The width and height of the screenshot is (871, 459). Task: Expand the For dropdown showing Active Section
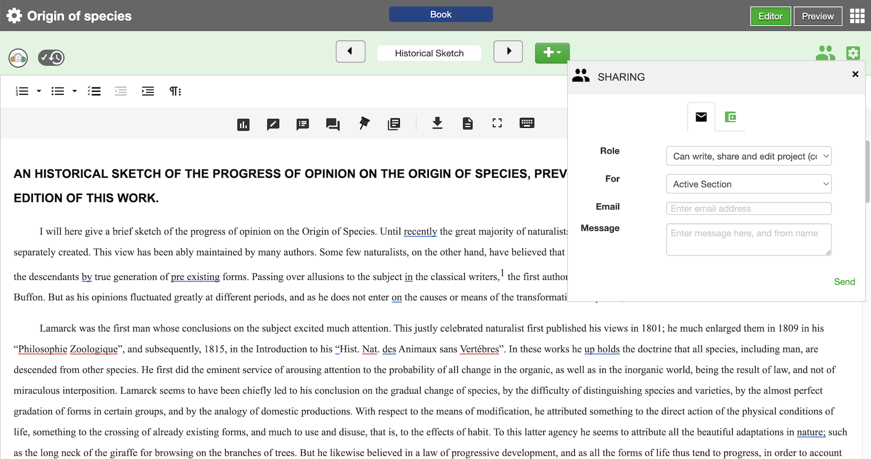(x=748, y=184)
